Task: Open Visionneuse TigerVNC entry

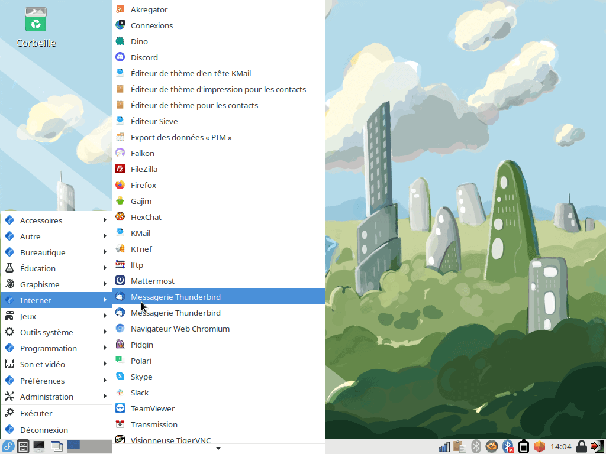Action: tap(218, 439)
